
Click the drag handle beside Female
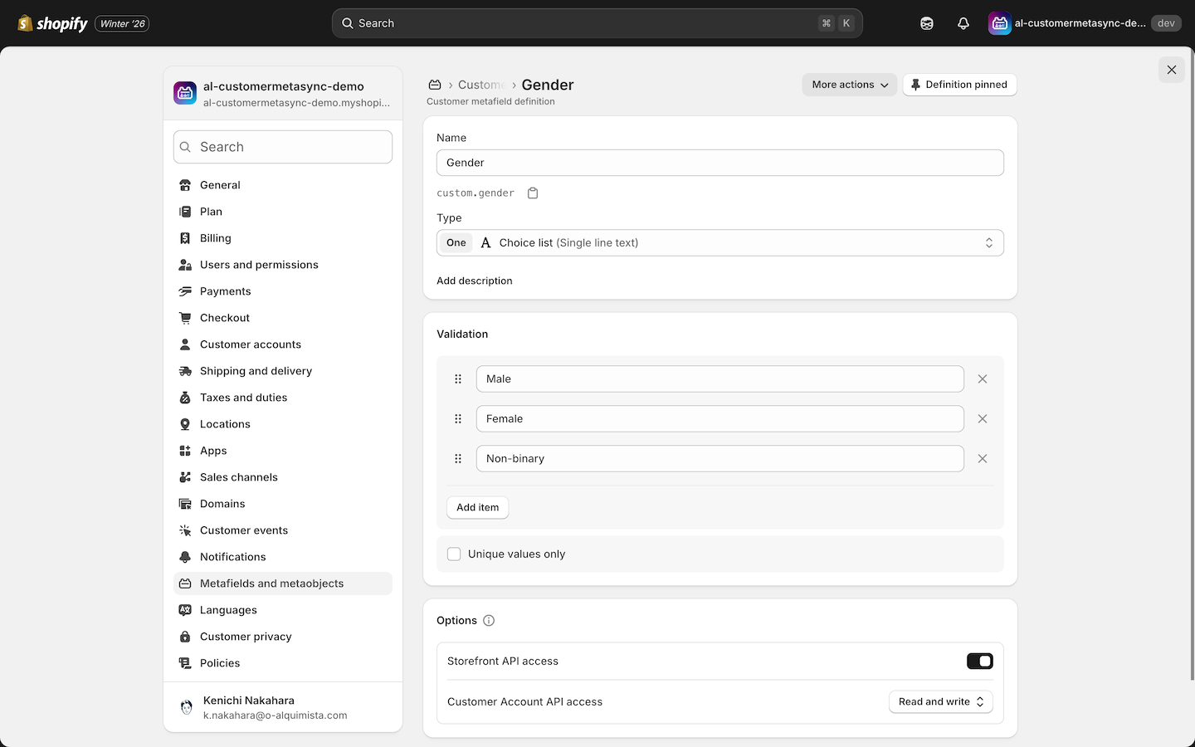(457, 418)
